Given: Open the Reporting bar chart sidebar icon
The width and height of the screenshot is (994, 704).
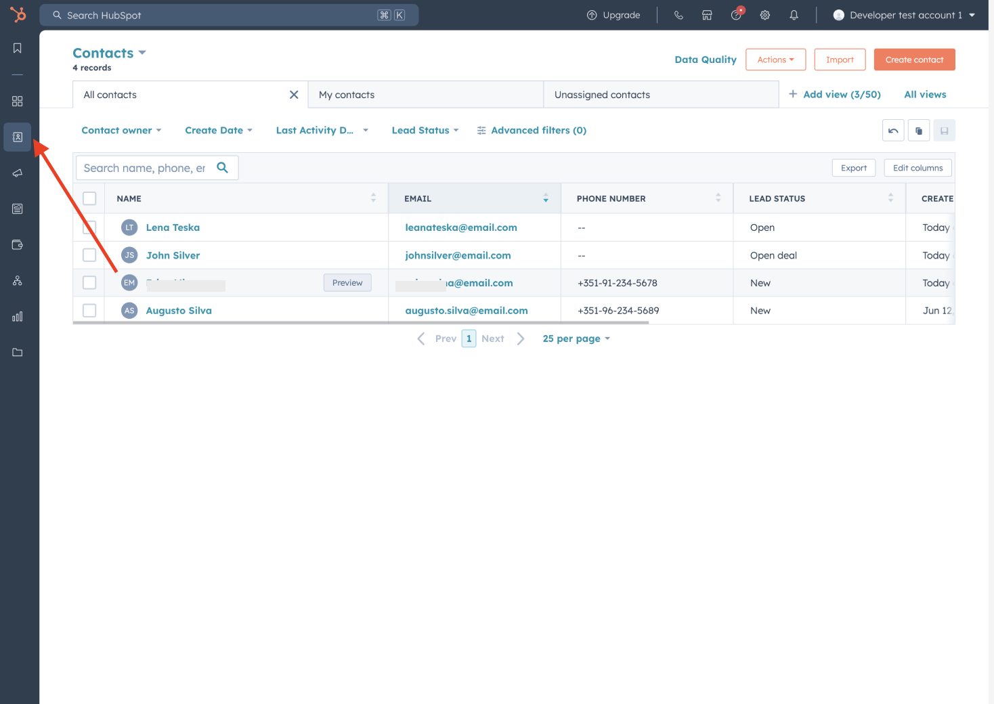Looking at the screenshot, I should point(18,317).
